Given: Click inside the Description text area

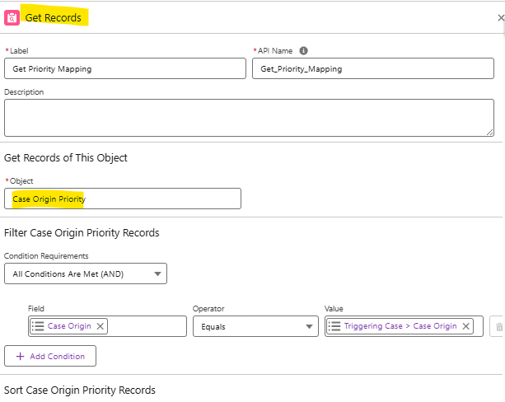Looking at the screenshot, I should 247,117.
